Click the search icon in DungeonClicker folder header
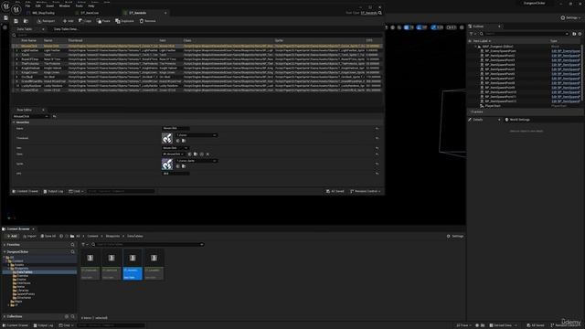This screenshot has height=329, width=585. pos(73,252)
